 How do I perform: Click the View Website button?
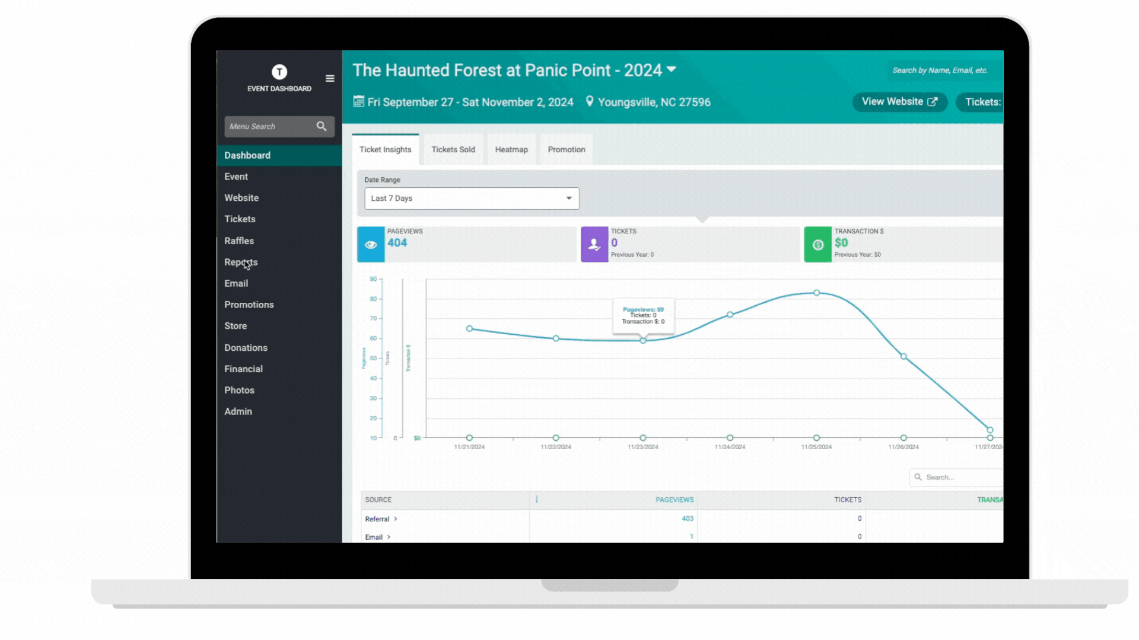(899, 102)
